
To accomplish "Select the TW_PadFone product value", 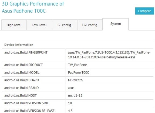I will [x=77, y=65].
